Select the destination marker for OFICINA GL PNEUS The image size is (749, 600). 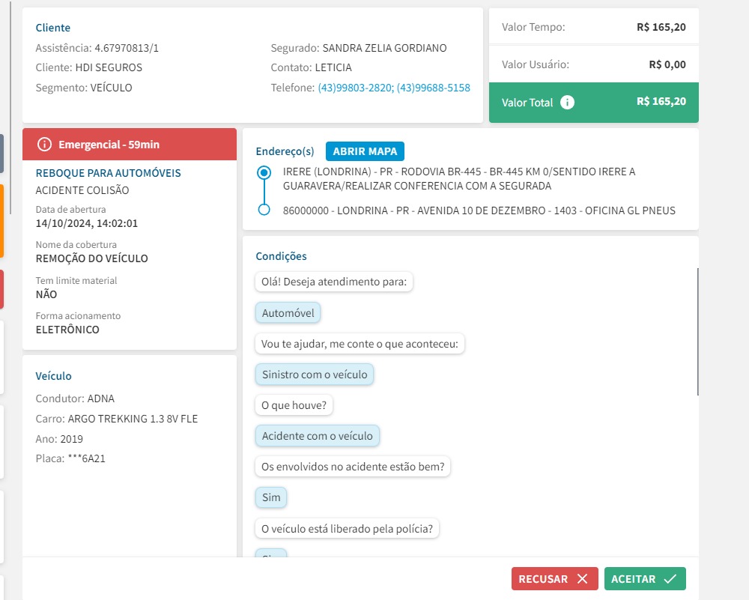coord(264,210)
